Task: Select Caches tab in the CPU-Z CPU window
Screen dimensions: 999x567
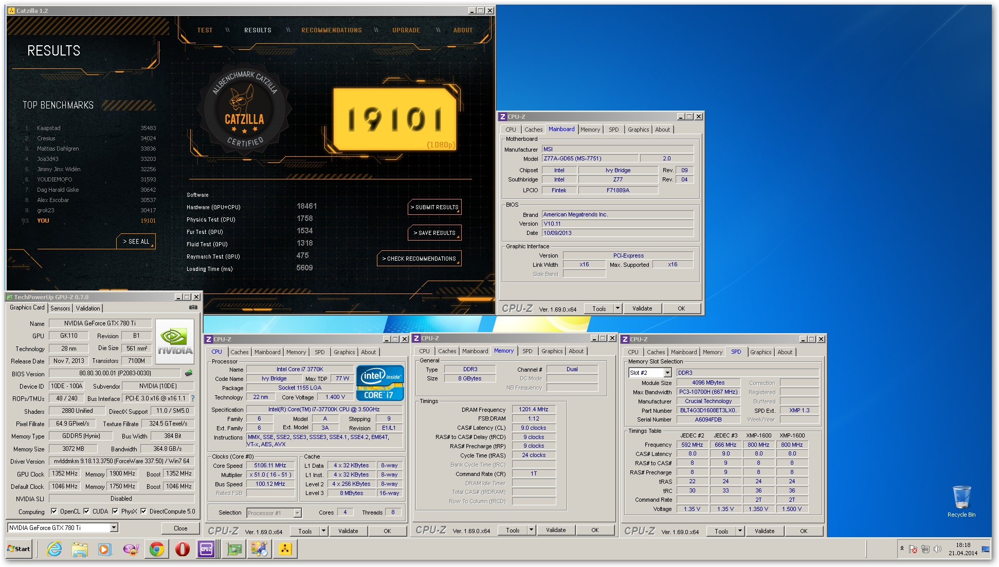Action: 239,352
